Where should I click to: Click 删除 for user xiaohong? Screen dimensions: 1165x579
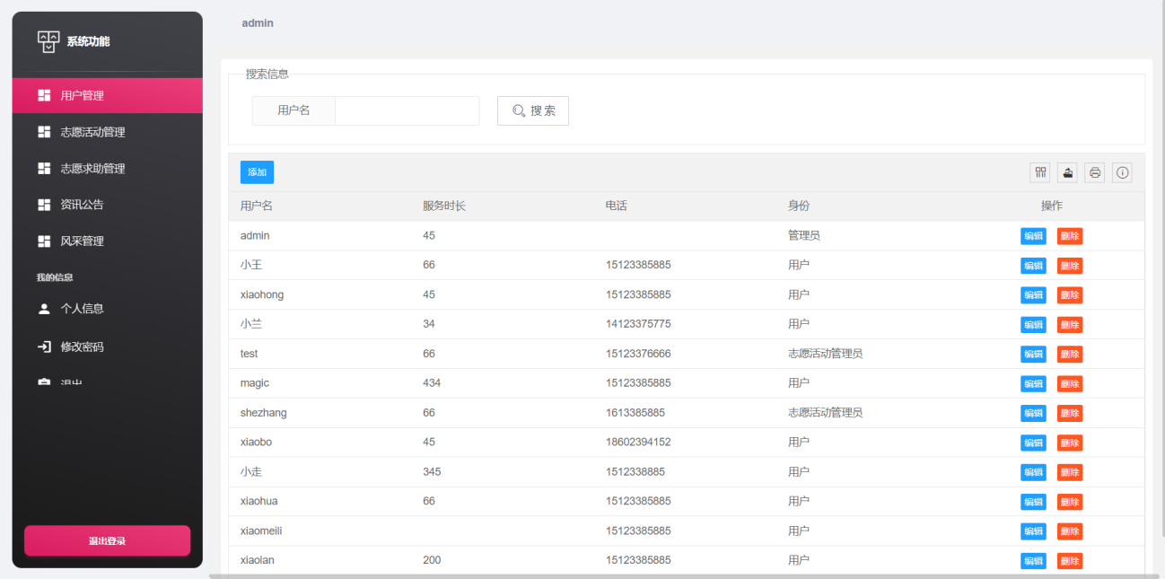[x=1069, y=295]
